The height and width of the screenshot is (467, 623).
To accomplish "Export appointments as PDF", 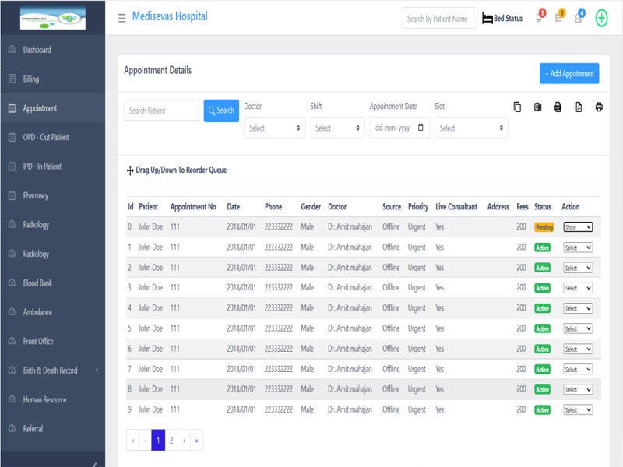I will [x=579, y=107].
